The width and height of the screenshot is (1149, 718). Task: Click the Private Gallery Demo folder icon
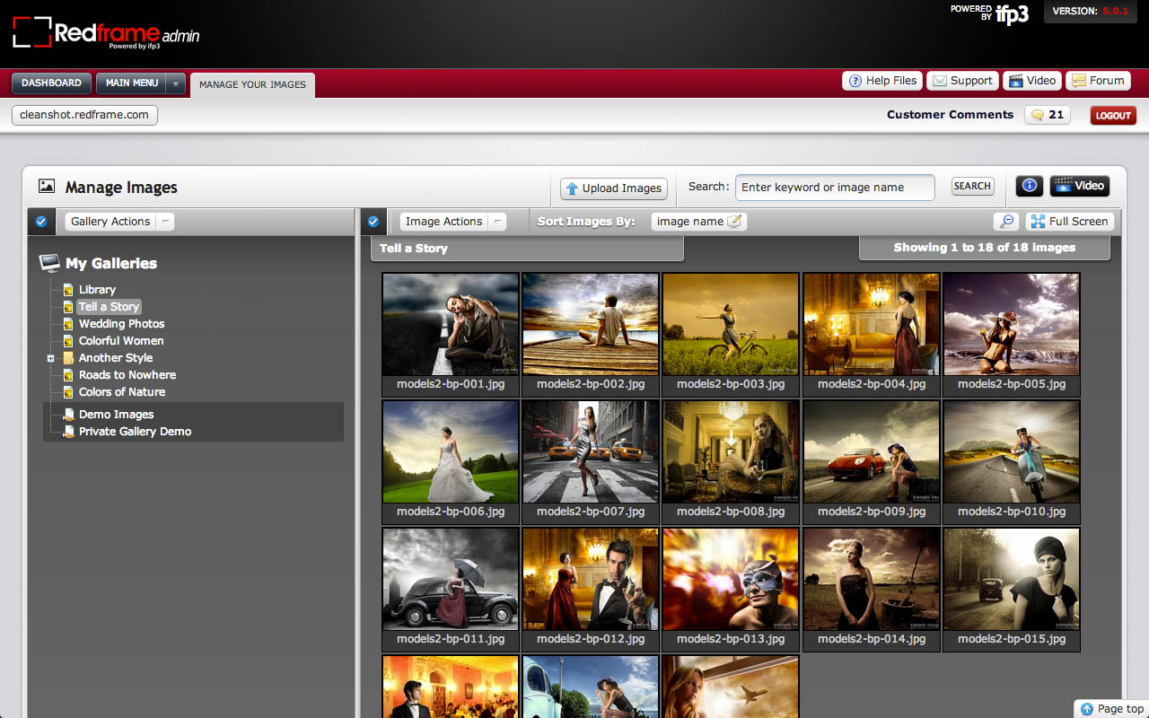[68, 432]
